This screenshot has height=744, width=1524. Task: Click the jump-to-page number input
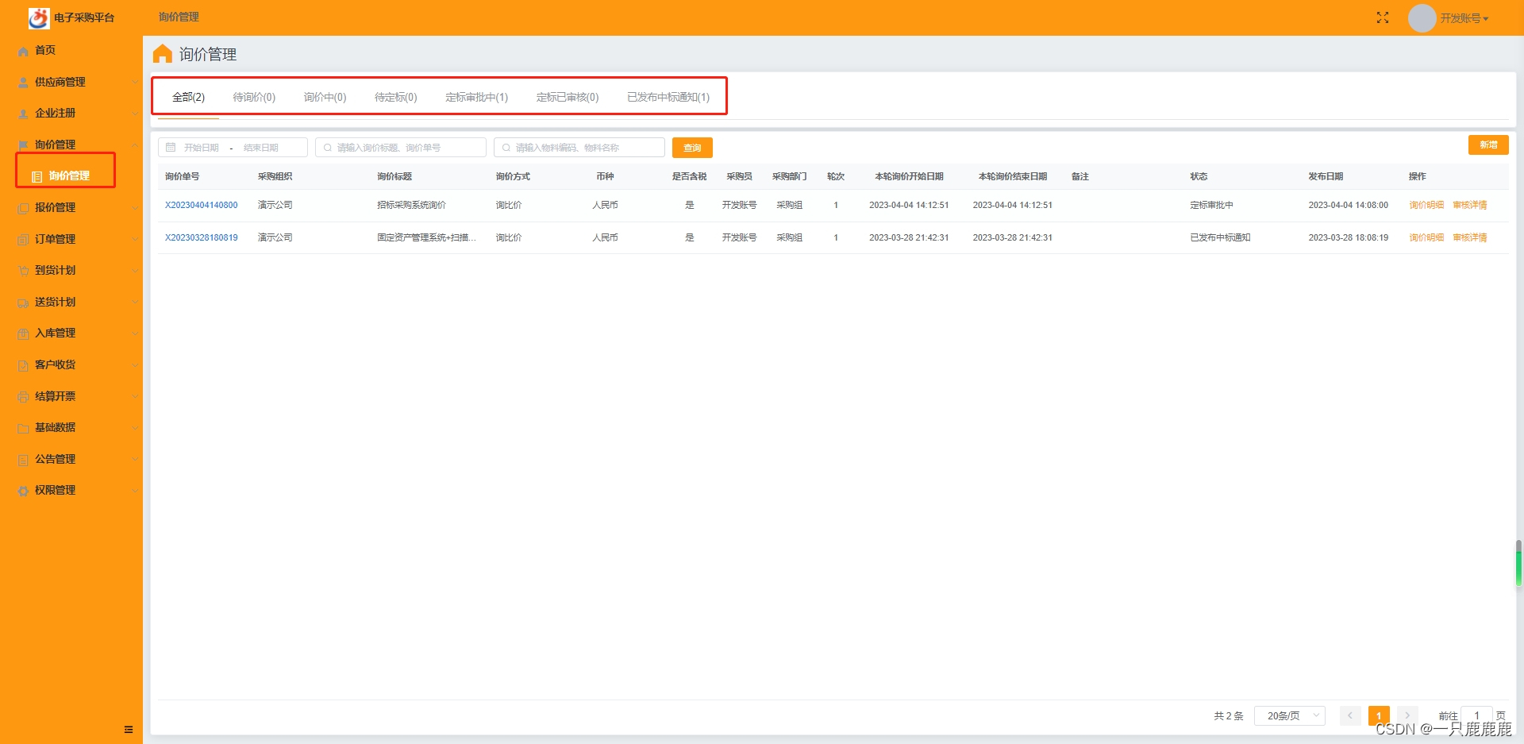[x=1476, y=715]
